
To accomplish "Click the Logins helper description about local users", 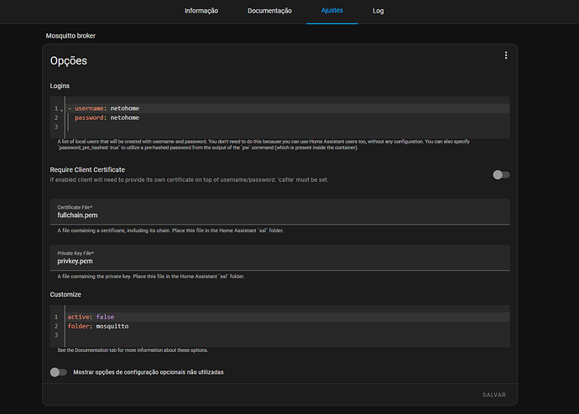I will point(263,144).
